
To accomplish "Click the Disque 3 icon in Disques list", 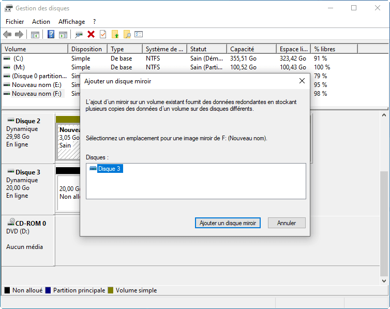I will click(93, 168).
